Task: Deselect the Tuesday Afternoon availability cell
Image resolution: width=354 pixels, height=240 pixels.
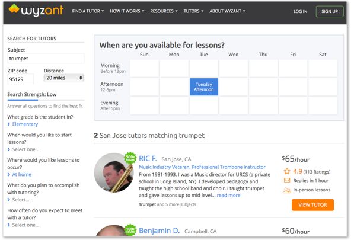Action: [203, 87]
